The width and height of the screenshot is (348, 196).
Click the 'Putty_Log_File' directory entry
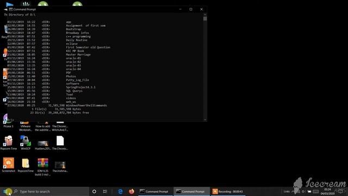point(77,80)
